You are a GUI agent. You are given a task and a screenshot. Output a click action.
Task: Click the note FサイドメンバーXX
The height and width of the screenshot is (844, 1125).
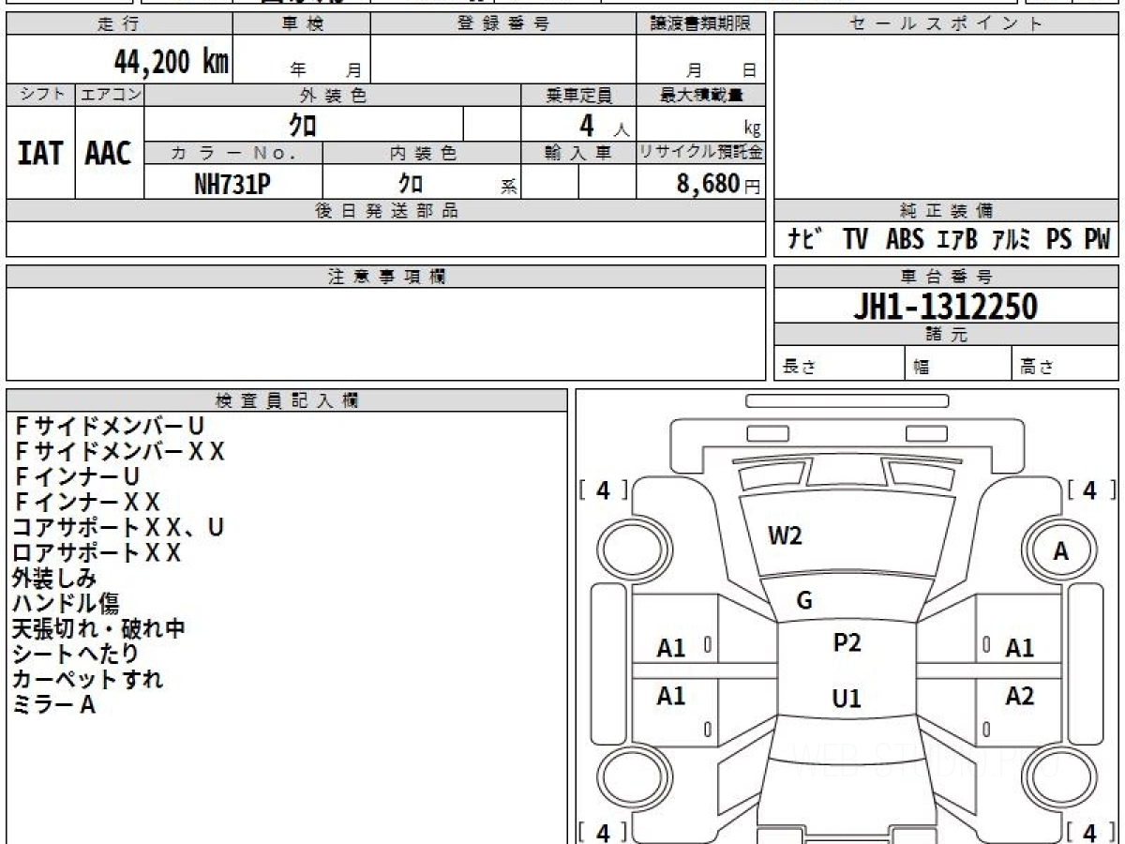[119, 452]
